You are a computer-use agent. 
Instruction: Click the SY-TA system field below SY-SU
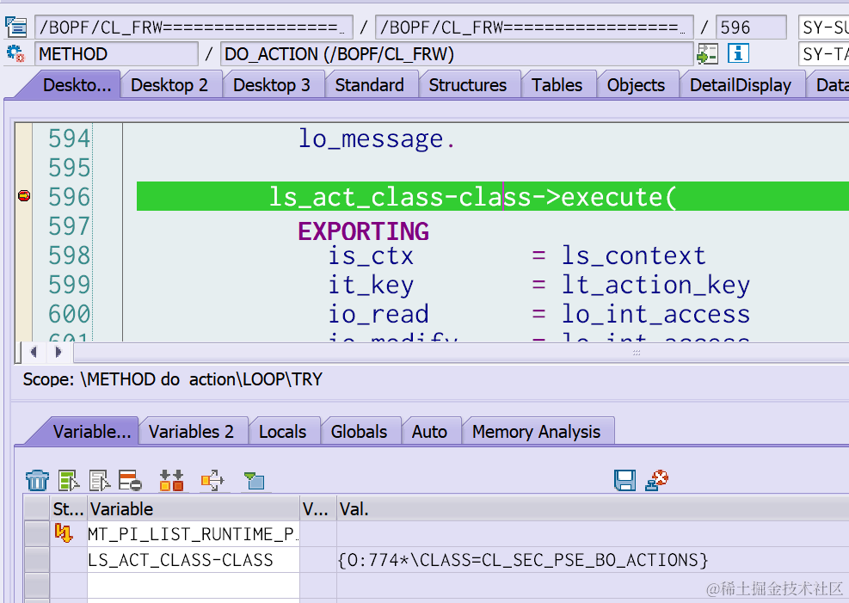pyautogui.click(x=823, y=54)
